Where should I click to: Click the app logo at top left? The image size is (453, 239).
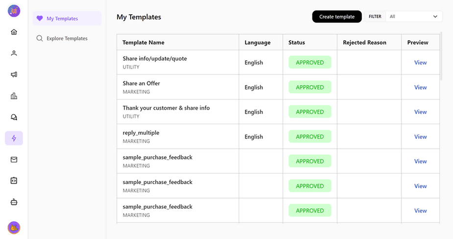(x=14, y=11)
